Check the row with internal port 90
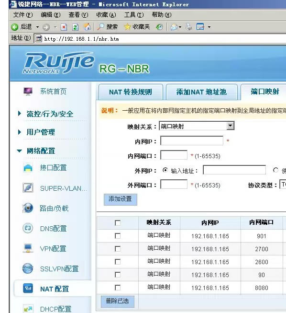Screen dimensions: 286x313 [118, 275]
